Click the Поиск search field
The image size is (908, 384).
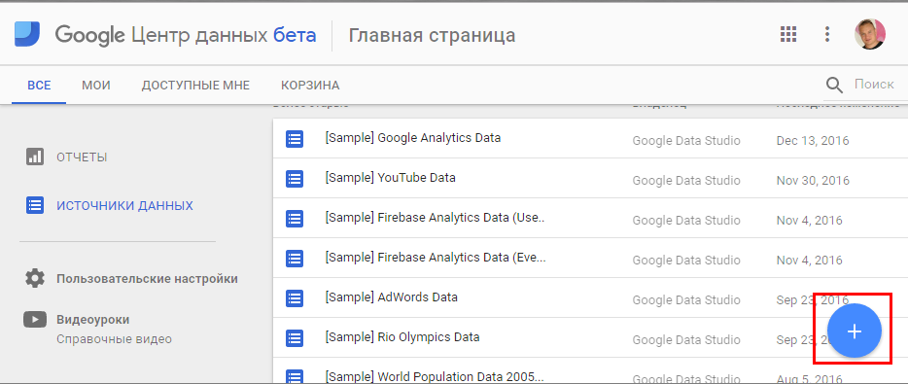[874, 85]
